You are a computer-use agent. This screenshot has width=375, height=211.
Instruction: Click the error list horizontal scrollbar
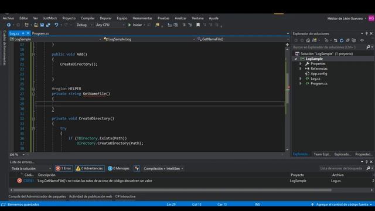(x=172, y=190)
